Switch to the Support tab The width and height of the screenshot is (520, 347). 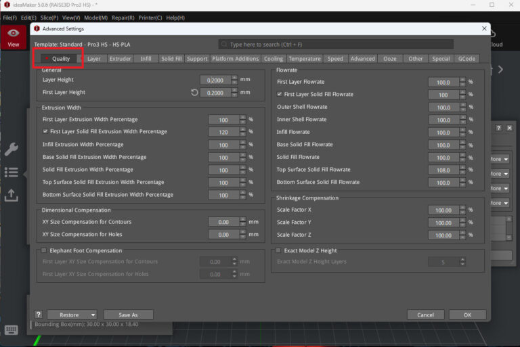click(x=197, y=59)
